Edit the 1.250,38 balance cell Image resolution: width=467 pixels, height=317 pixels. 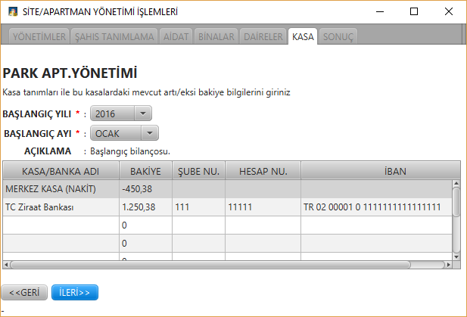click(145, 207)
